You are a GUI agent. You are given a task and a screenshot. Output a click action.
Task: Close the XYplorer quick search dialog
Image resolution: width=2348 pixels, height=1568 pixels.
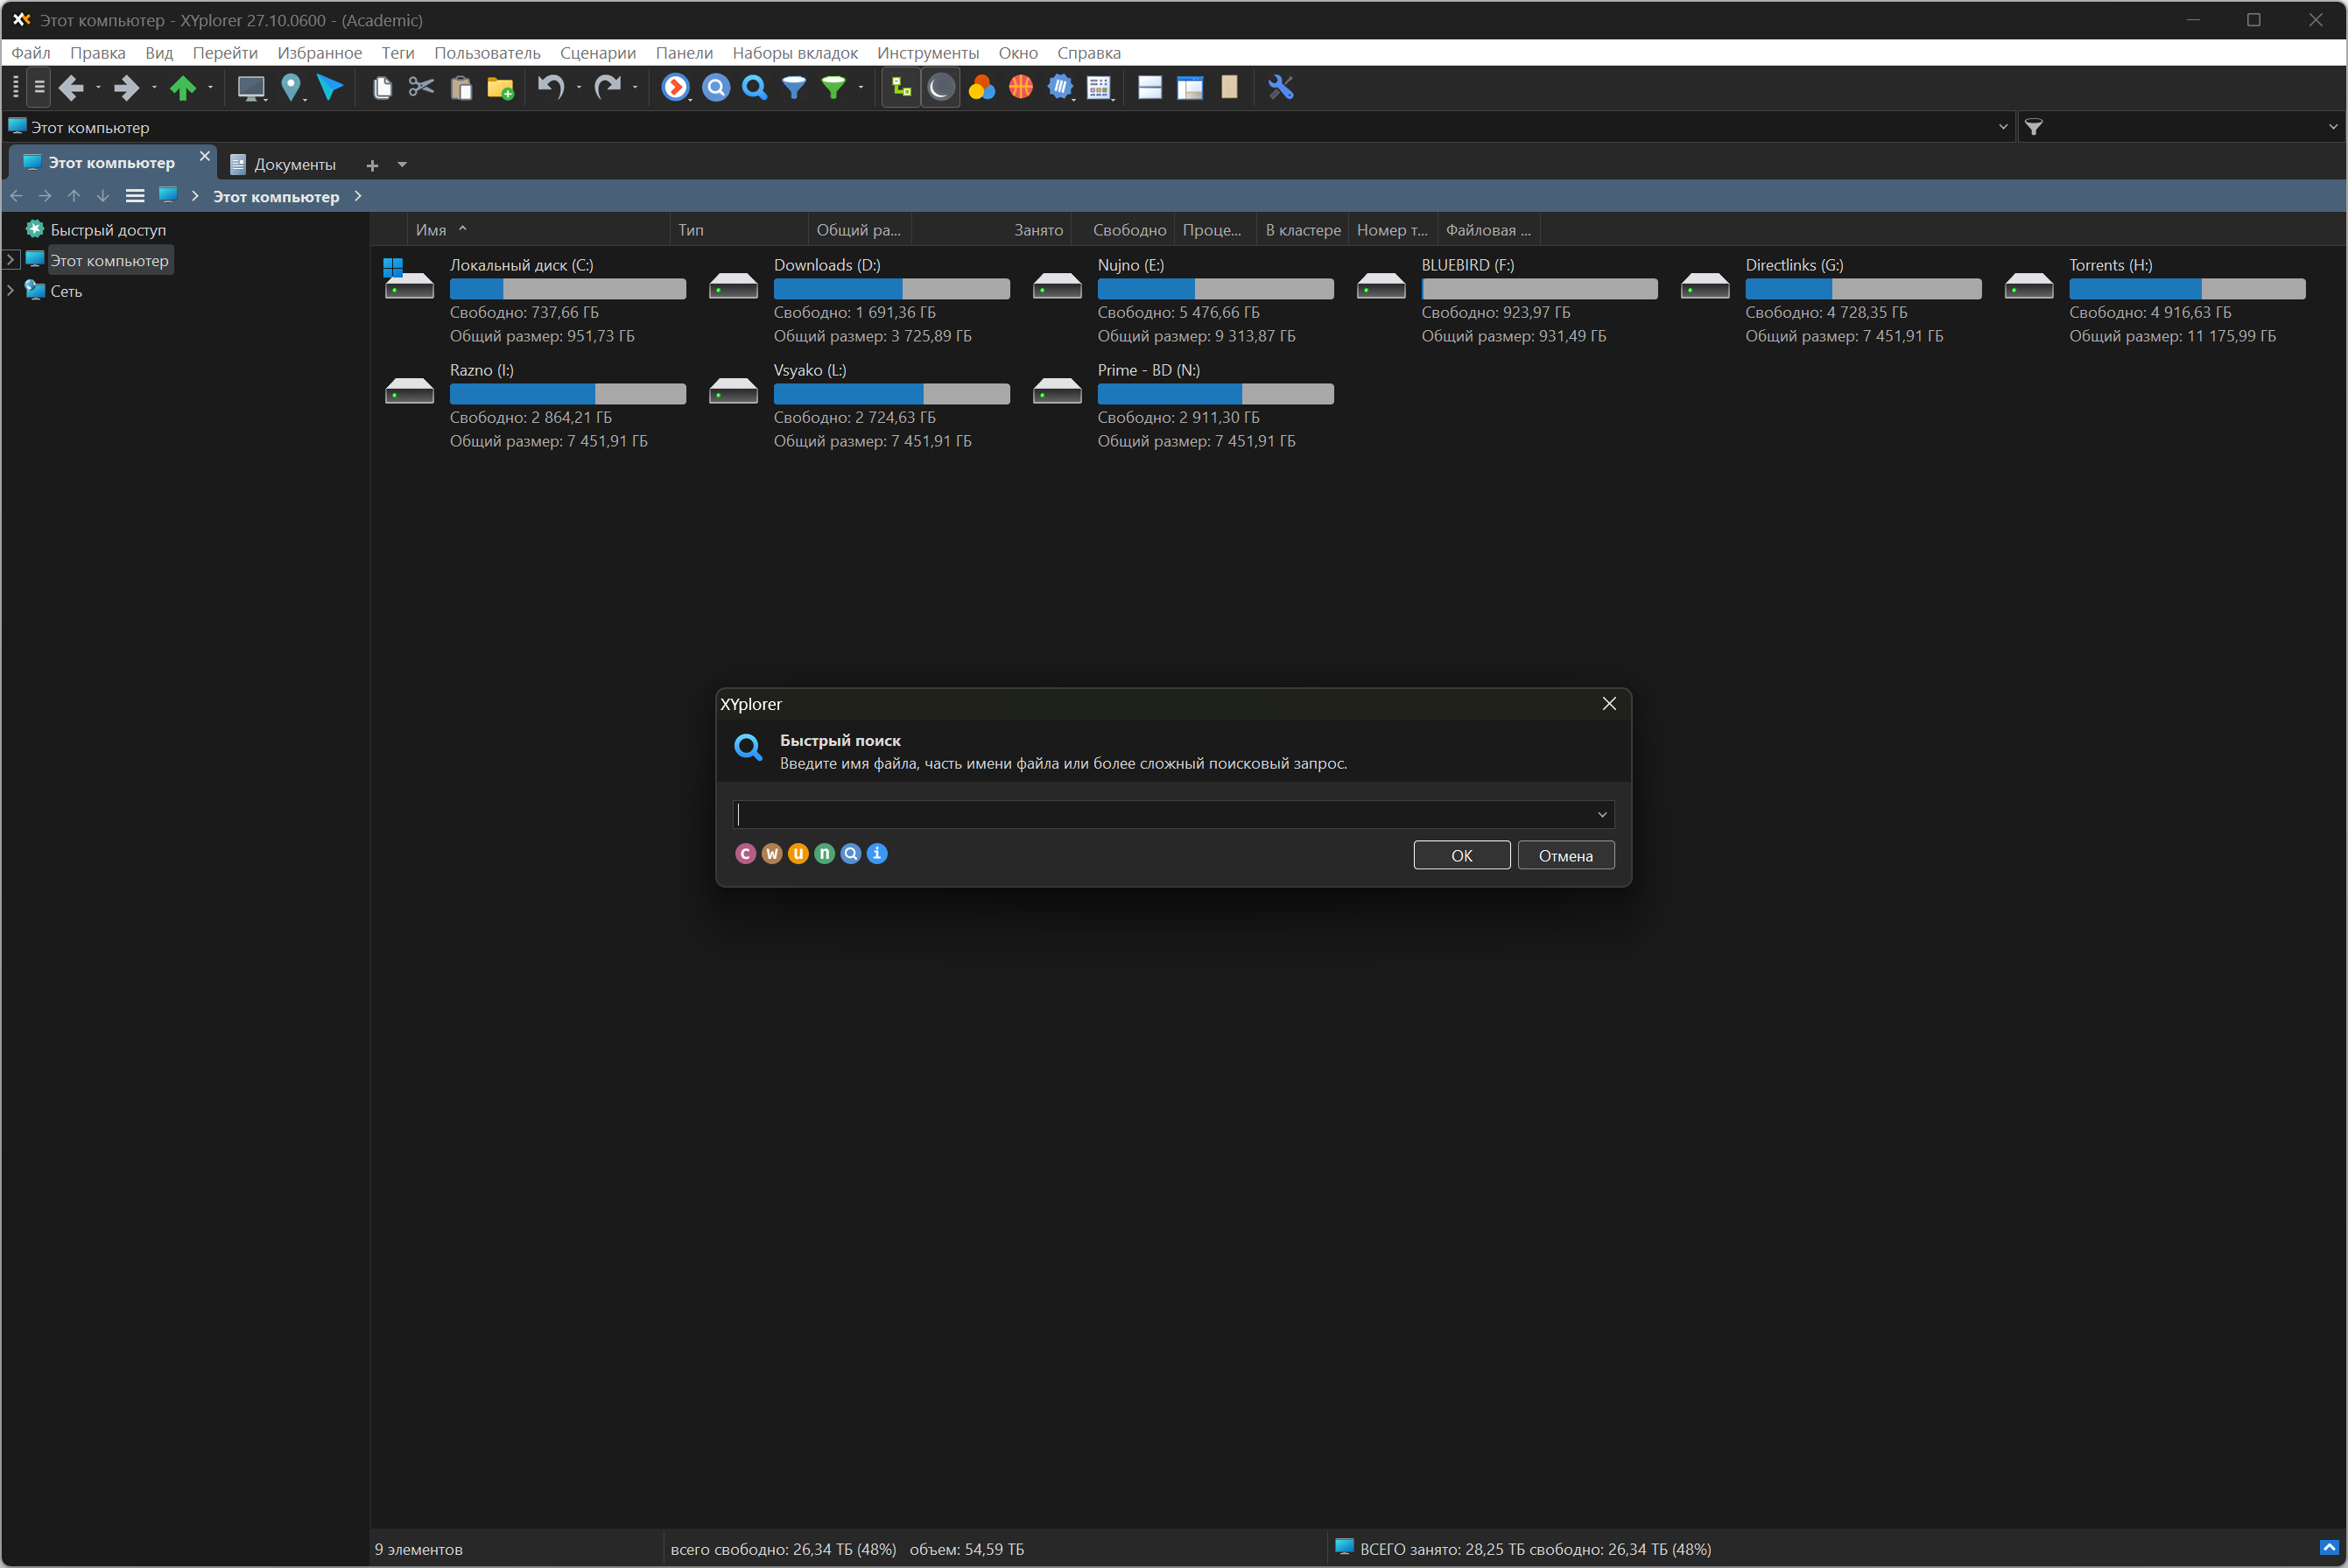click(x=1609, y=704)
